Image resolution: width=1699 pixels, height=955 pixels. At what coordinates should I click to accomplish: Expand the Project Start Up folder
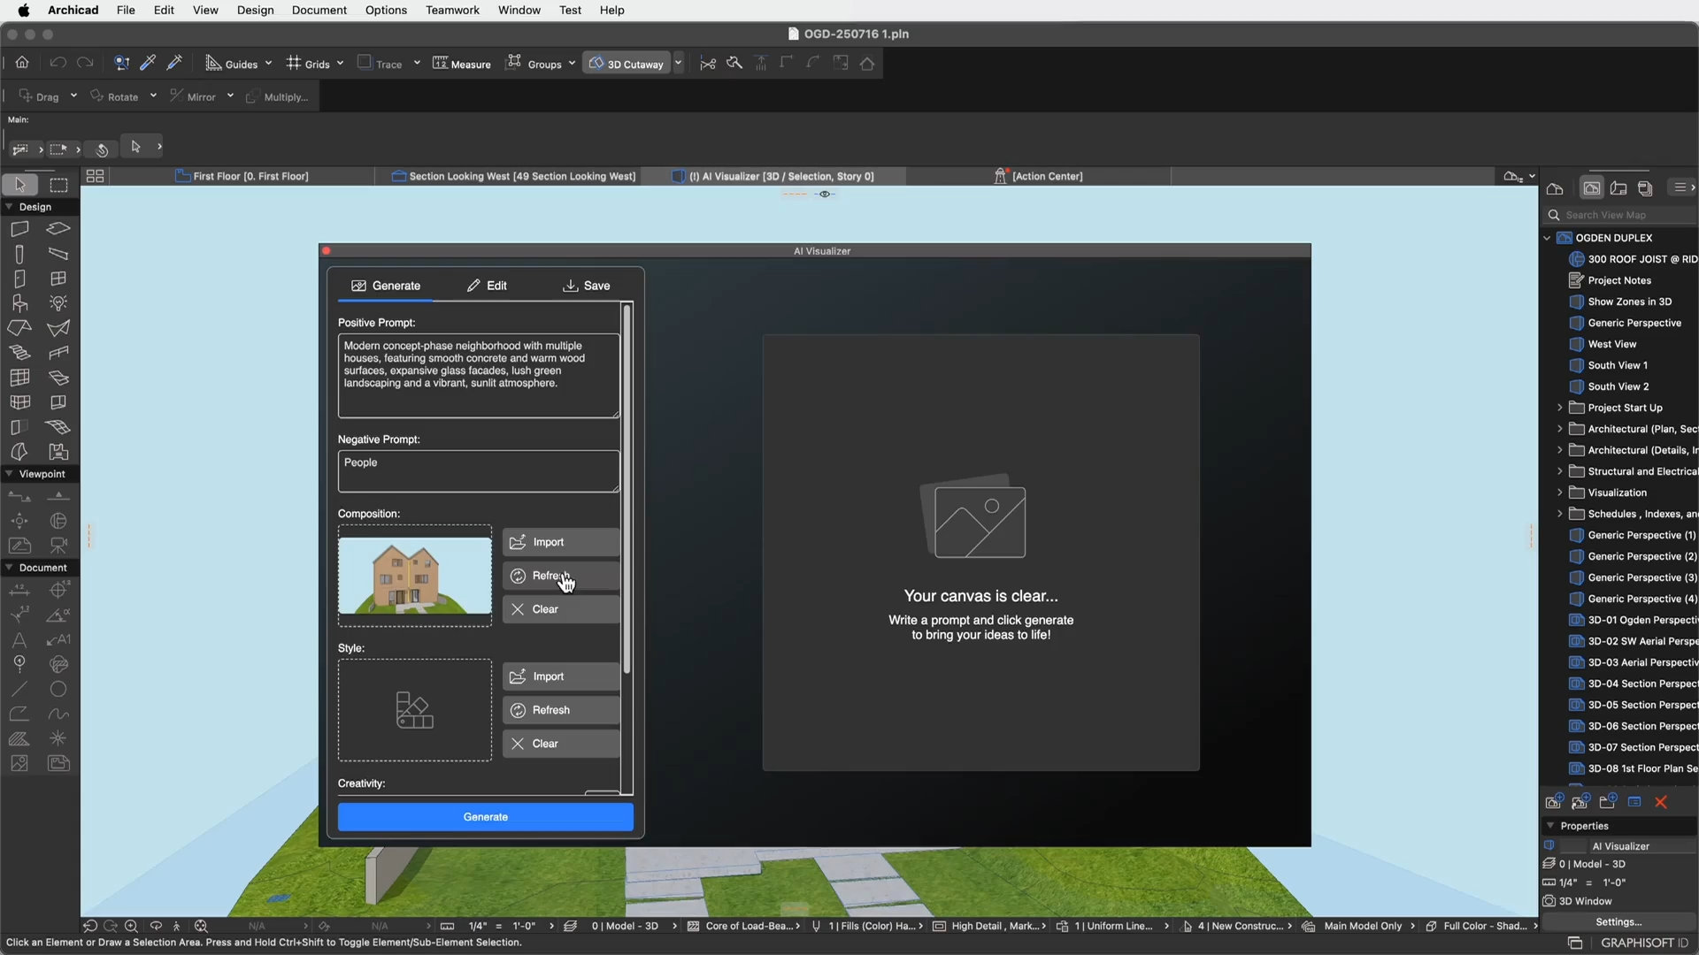(1559, 408)
